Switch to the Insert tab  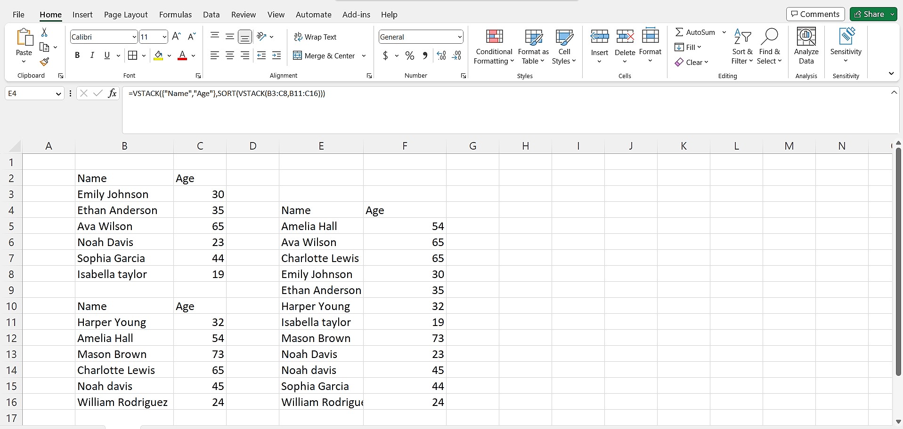click(82, 15)
